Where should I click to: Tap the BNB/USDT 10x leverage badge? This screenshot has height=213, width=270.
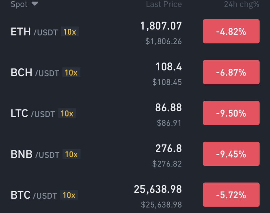71,154
